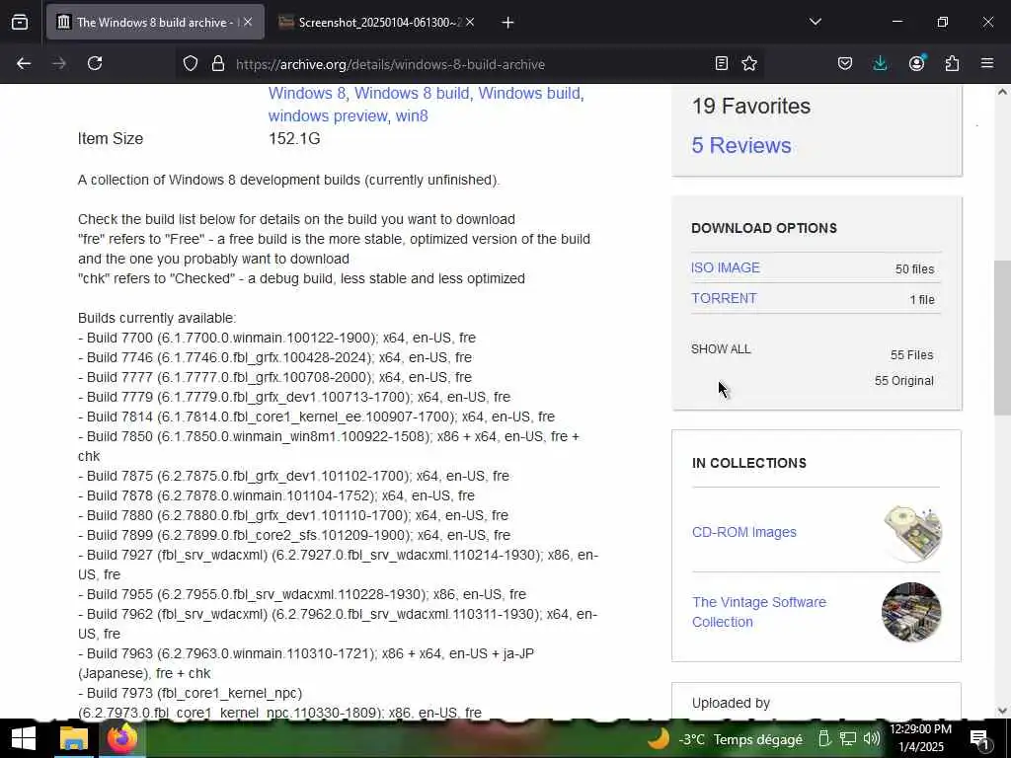Go back to previous page
1011x758 pixels.
click(24, 63)
